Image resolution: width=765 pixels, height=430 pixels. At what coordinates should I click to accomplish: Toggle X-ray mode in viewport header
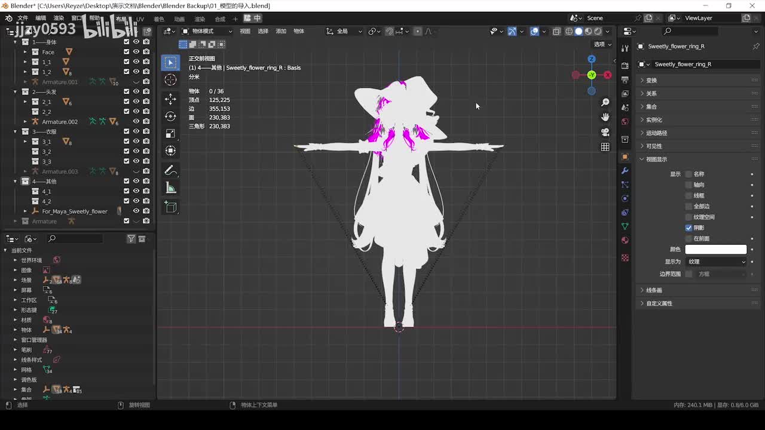coord(556,32)
